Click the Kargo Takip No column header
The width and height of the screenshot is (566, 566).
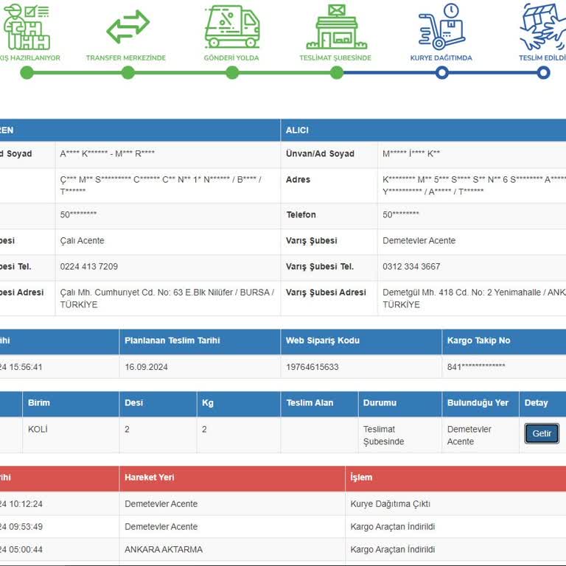pyautogui.click(x=478, y=340)
